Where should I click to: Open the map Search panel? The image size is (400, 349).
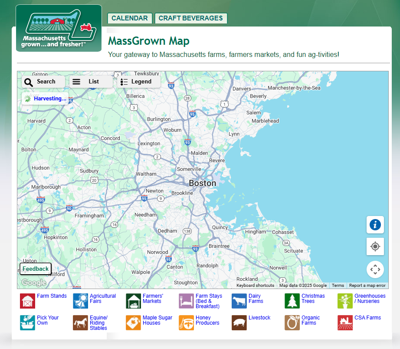43,82
